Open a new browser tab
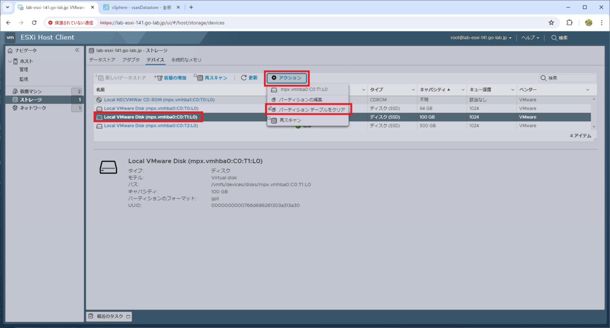 (191, 7)
